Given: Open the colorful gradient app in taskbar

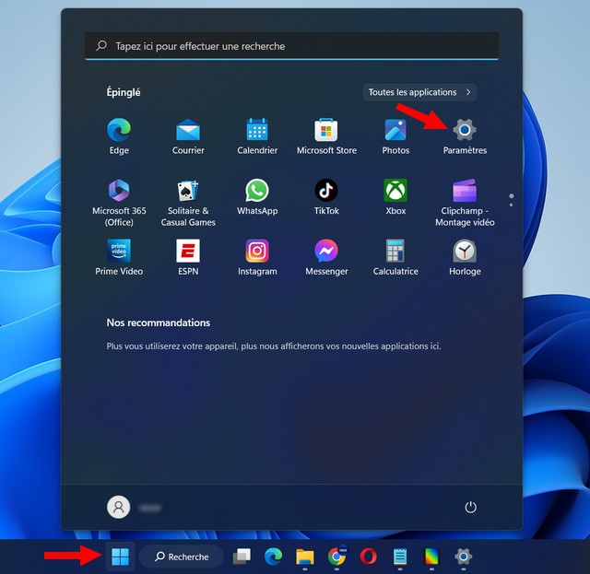Looking at the screenshot, I should [x=431, y=556].
